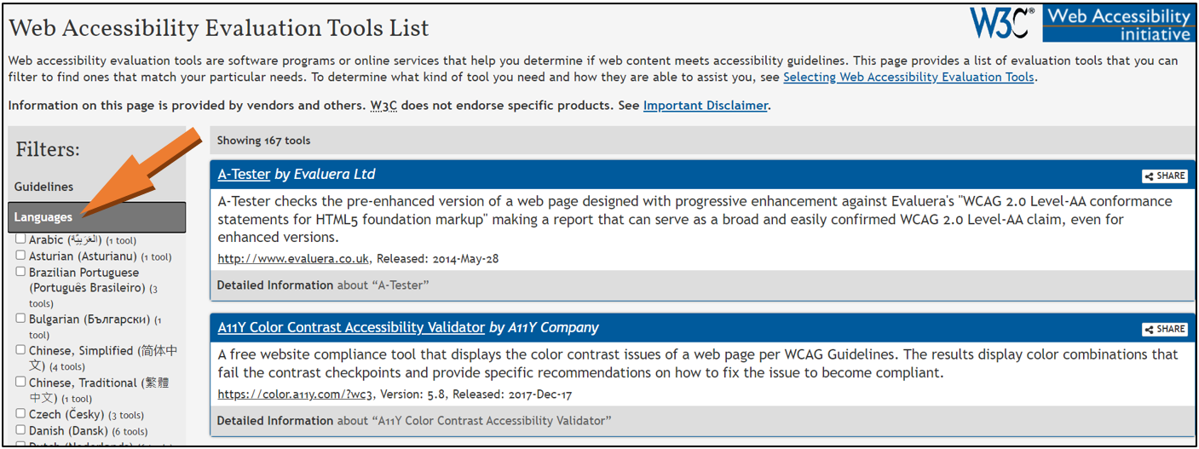
Task: Click the page title heading
Action: pyautogui.click(x=219, y=28)
